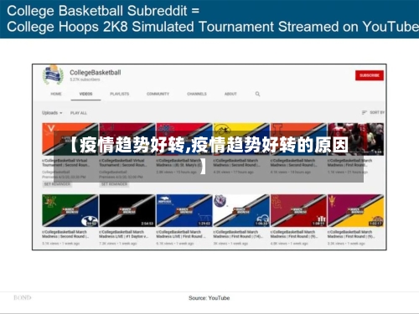Open the CHANNELS tab
Screen dimensions: 419x314
point(197,94)
